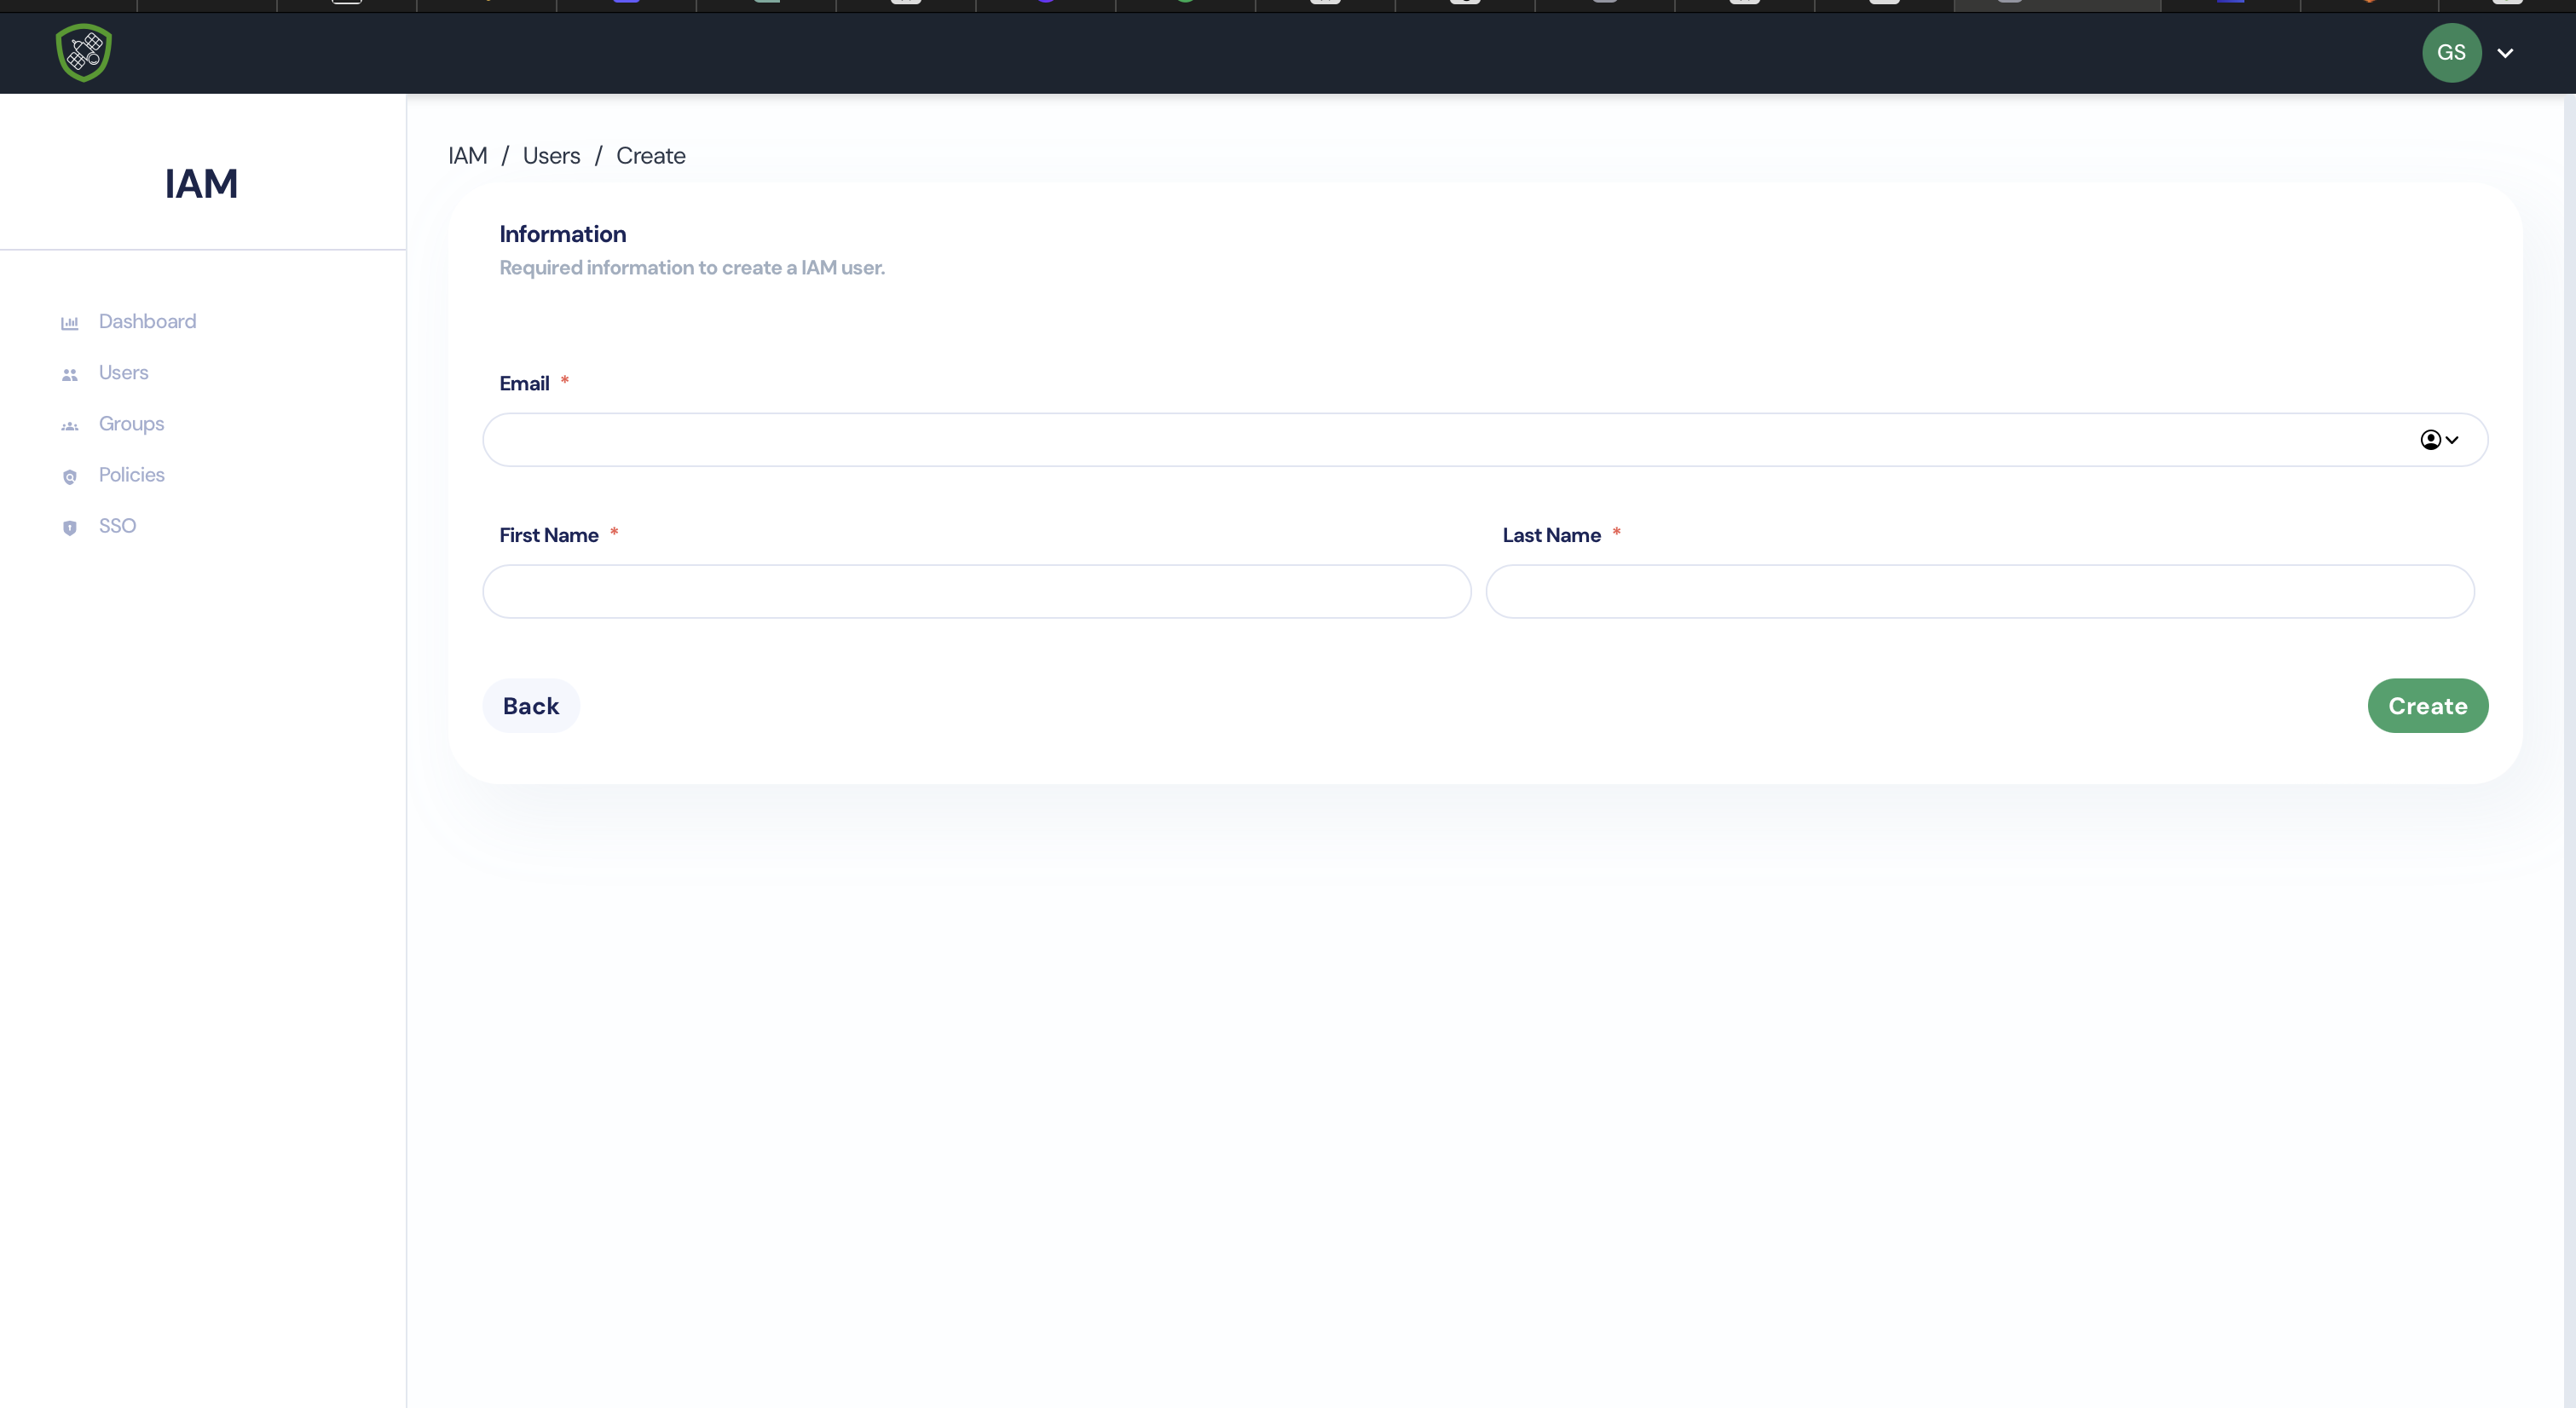Screen dimensions: 2576x1408
Task: Open the GS user avatar
Action: pos(2451,53)
